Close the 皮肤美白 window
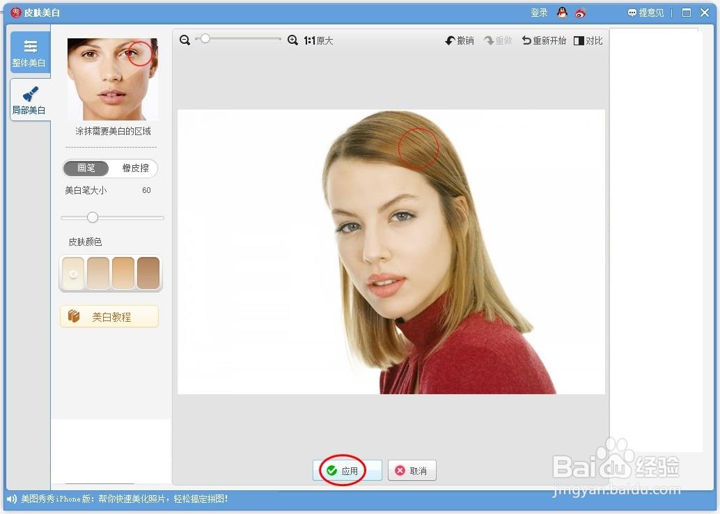 coord(705,13)
